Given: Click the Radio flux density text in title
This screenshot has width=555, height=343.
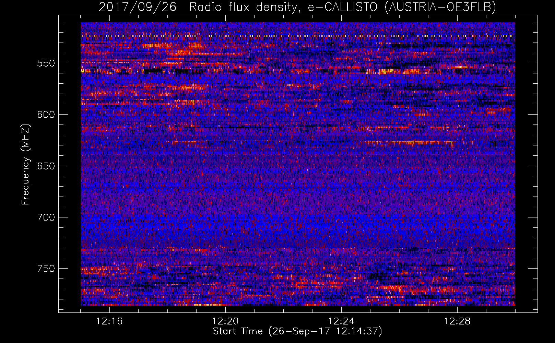Looking at the screenshot, I should pyautogui.click(x=243, y=7).
